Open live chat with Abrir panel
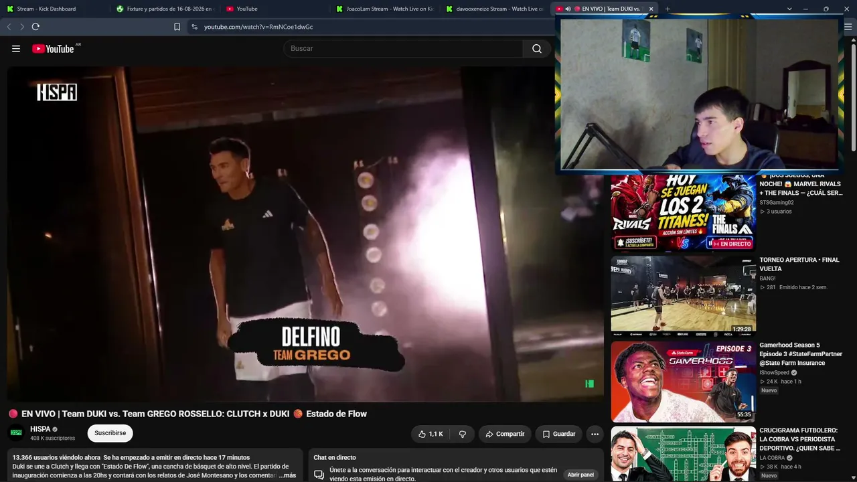This screenshot has width=857, height=482. tap(580, 475)
